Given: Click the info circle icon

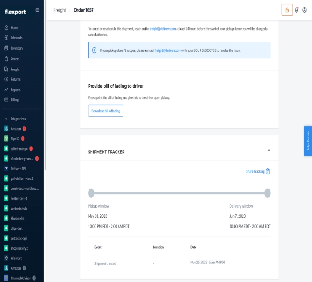Looking at the screenshot, I should click(95, 50).
